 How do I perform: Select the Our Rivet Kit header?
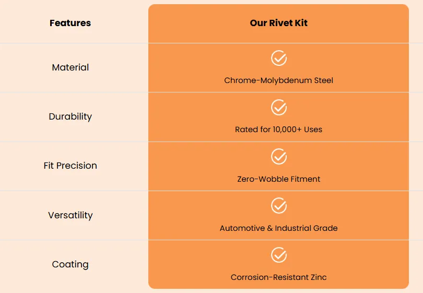pos(279,23)
